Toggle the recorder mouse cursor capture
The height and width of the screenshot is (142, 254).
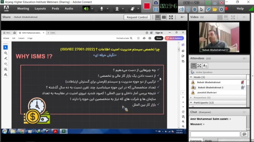[x=201, y=9]
